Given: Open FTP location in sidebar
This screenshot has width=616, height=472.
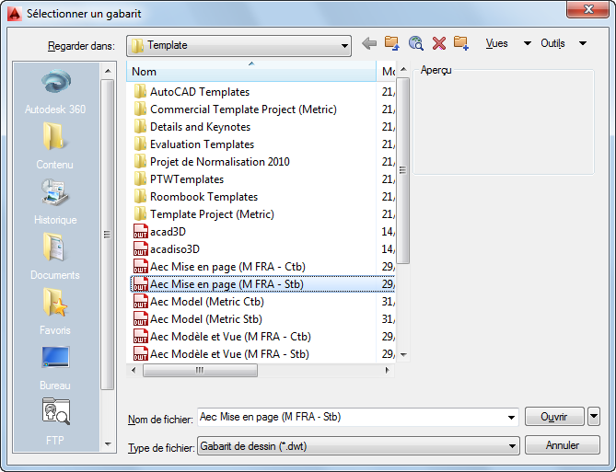Looking at the screenshot, I should coord(55,422).
